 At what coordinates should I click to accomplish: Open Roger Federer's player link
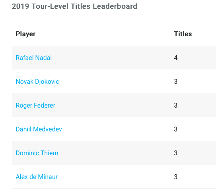[x=35, y=106]
